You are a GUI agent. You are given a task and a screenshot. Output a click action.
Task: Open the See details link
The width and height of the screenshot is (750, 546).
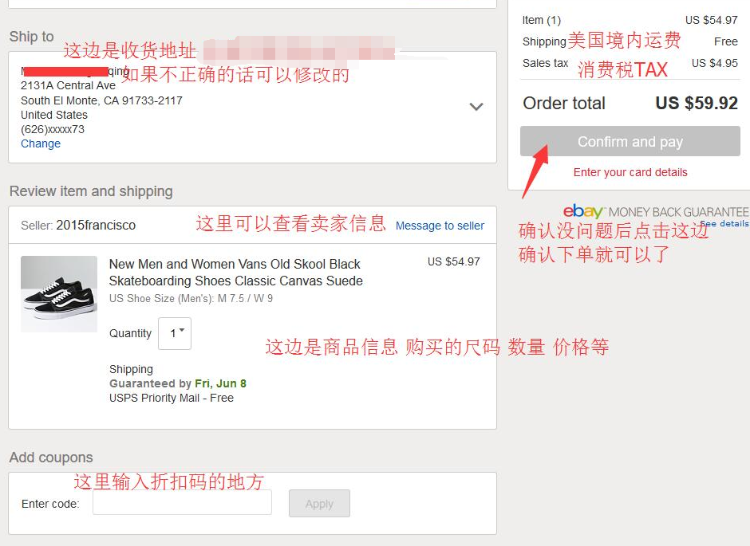(724, 223)
